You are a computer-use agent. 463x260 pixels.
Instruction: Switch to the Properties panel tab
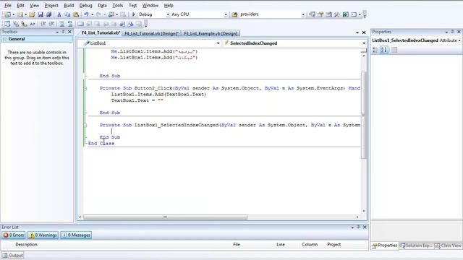pyautogui.click(x=384, y=246)
